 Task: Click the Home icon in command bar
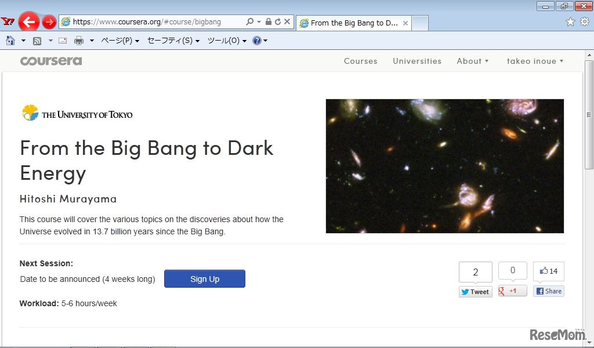tap(10, 41)
